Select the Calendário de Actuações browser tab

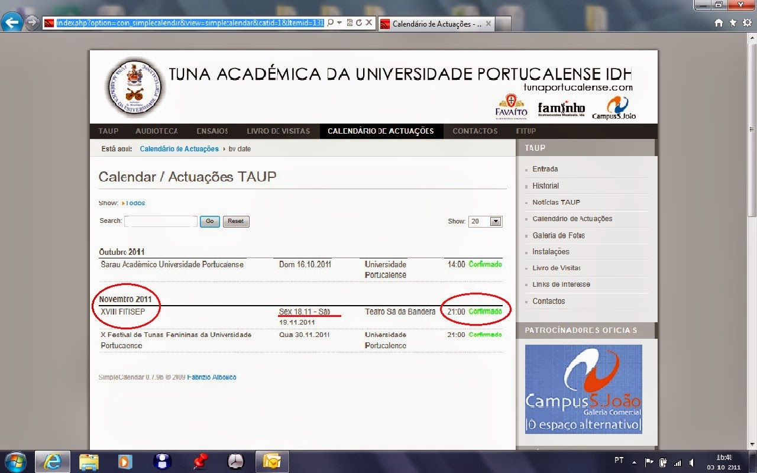point(436,24)
